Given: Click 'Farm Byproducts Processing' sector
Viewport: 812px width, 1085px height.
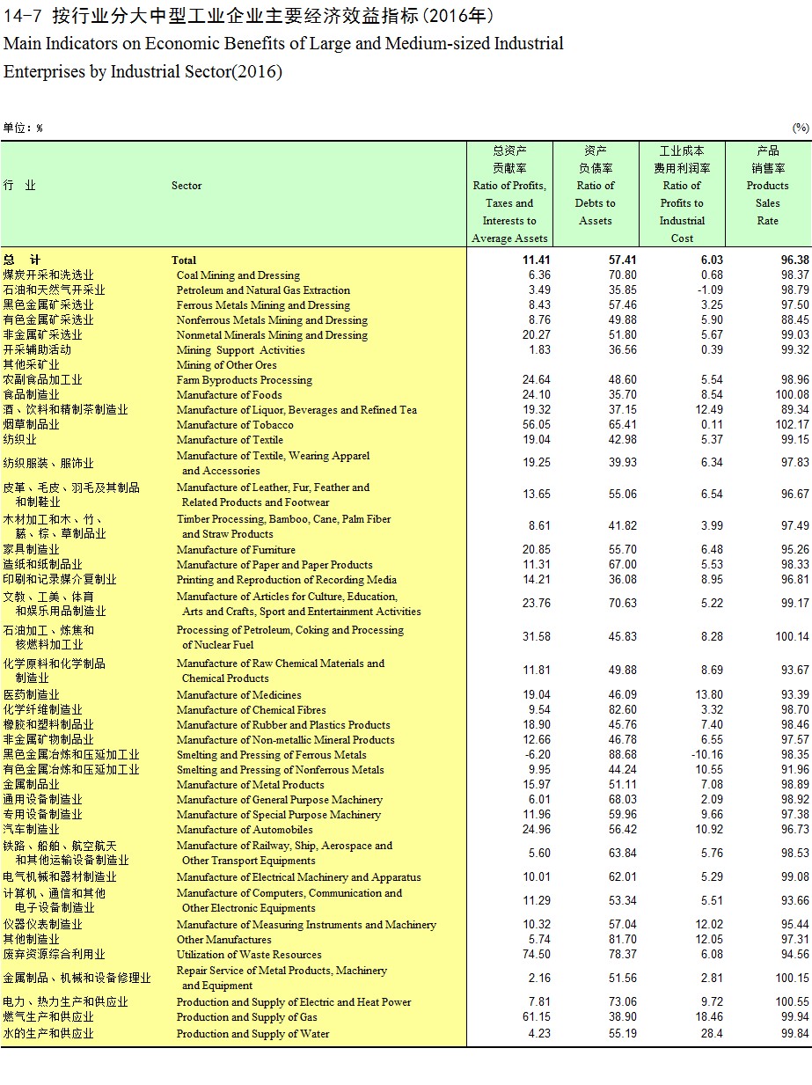Looking at the screenshot, I should [244, 380].
